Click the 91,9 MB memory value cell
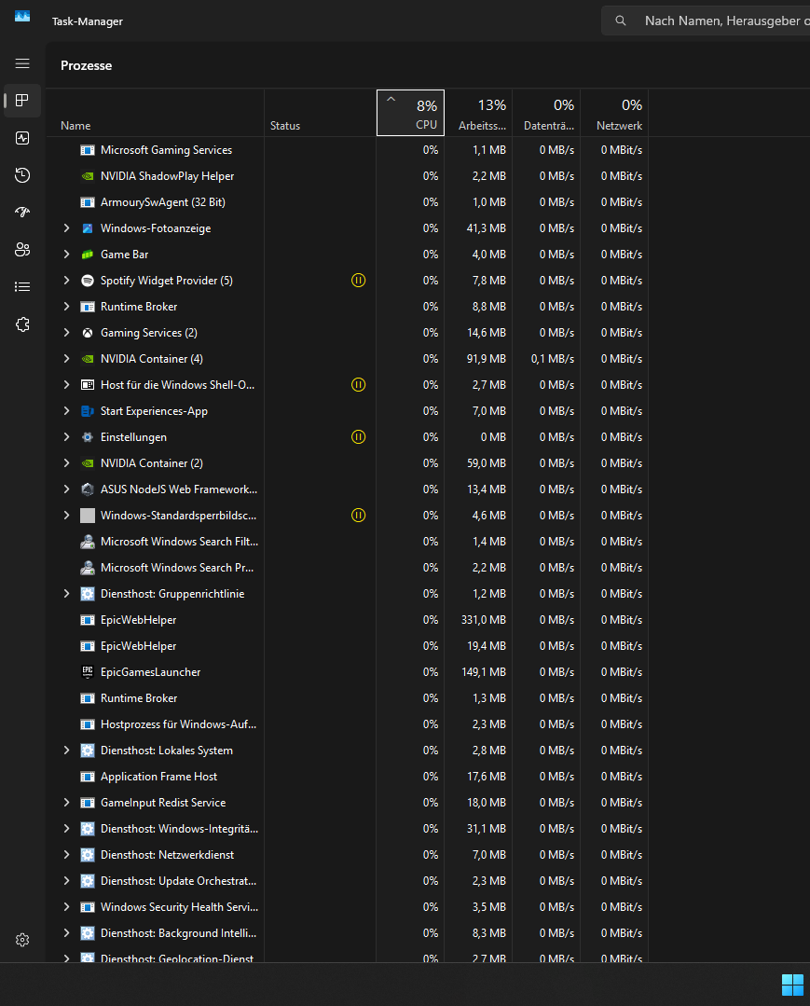Viewport: 810px width, 1006px height. pyautogui.click(x=478, y=359)
